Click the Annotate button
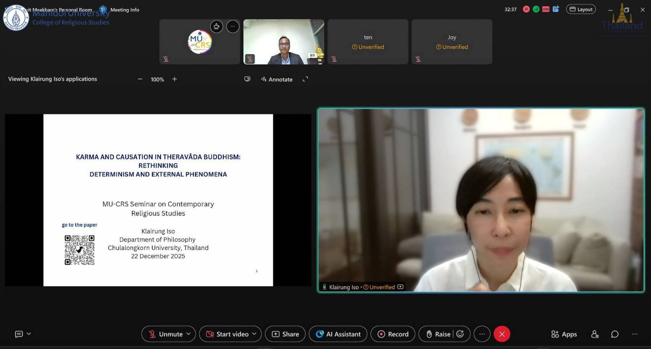 pyautogui.click(x=277, y=79)
